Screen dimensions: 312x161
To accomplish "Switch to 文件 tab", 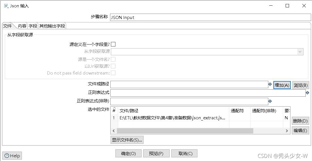I will 7,26.
